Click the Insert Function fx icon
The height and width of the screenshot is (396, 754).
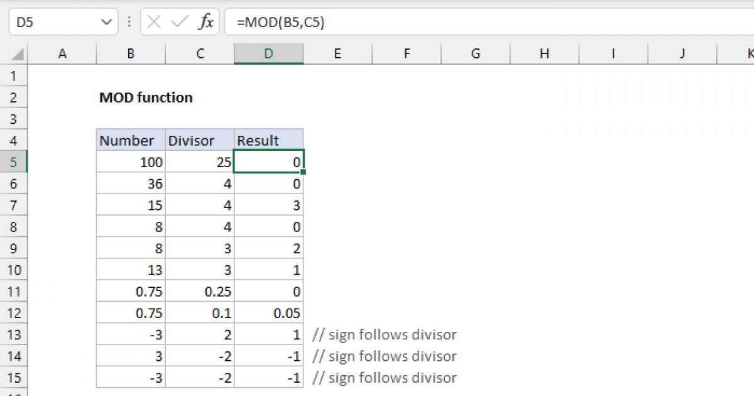(x=205, y=23)
